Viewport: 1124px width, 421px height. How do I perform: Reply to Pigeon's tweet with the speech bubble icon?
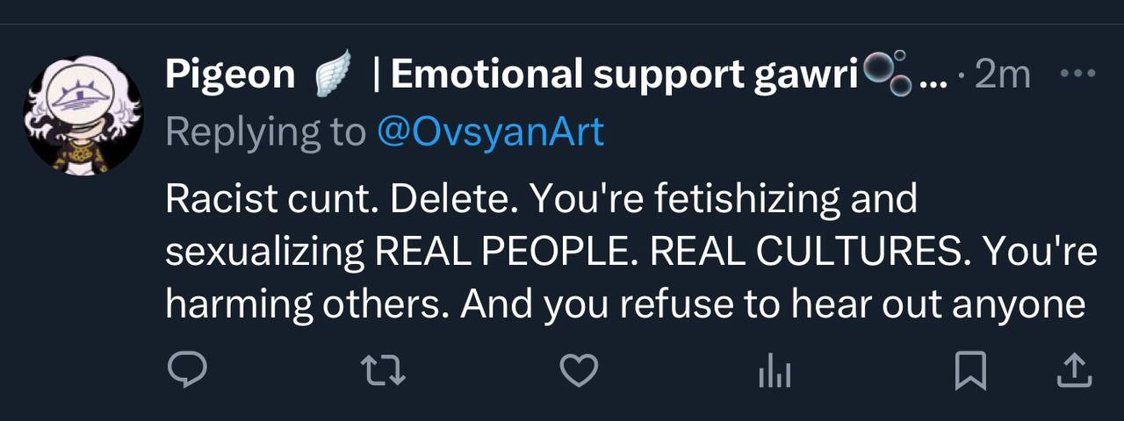[187, 372]
